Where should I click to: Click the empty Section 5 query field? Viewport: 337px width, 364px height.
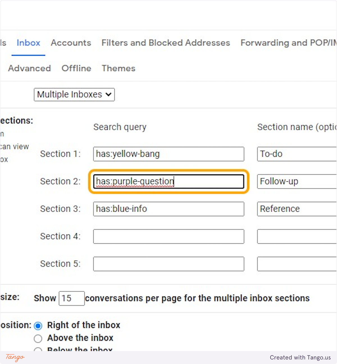168,264
